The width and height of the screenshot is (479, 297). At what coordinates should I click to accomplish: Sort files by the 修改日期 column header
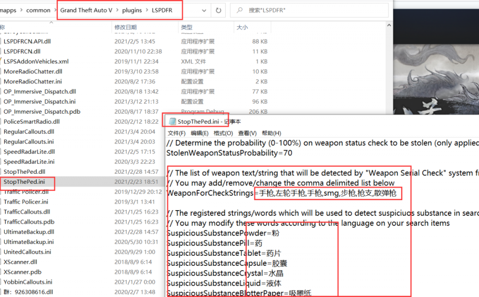pos(125,27)
